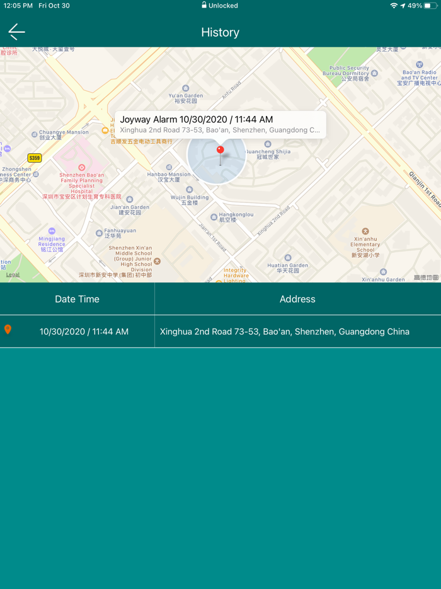
Task: Tap Guancheng Shijia map icon
Action: (x=268, y=144)
